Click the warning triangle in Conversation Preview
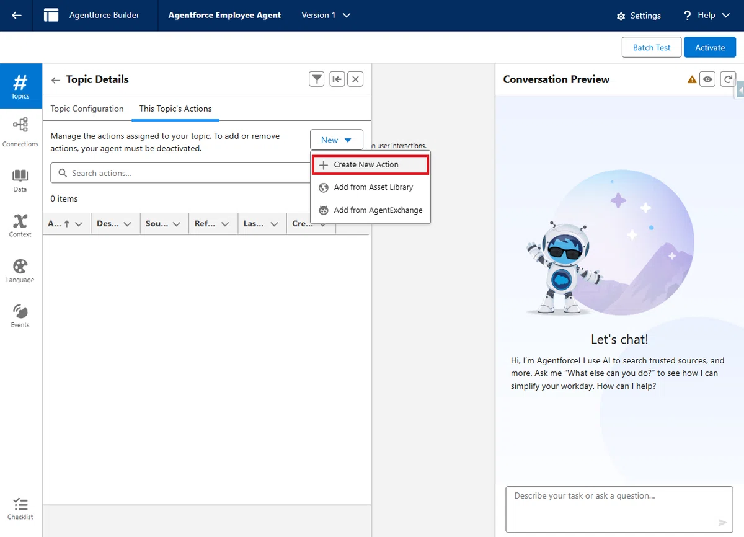Image resolution: width=744 pixels, height=537 pixels. 692,79
